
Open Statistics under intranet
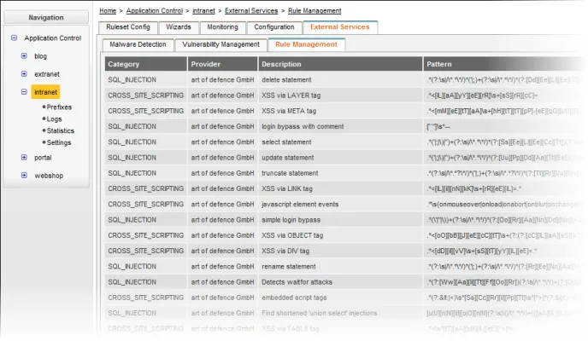pos(61,131)
